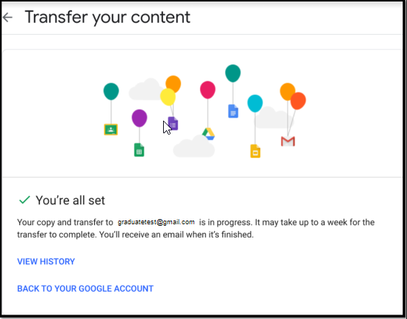Click the cyan balloon above Slides
This screenshot has height=319, width=407.
pos(255,104)
